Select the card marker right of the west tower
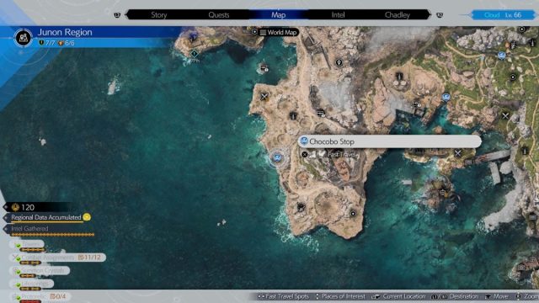 pos(321,113)
